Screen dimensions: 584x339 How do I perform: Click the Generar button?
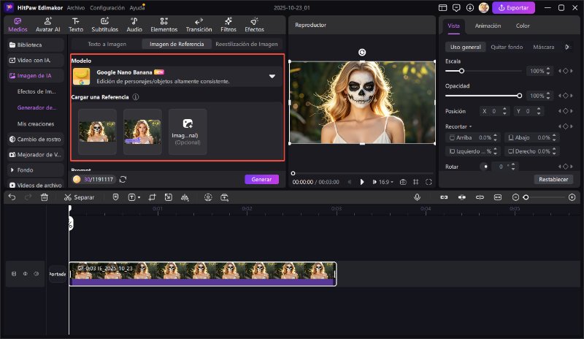261,179
